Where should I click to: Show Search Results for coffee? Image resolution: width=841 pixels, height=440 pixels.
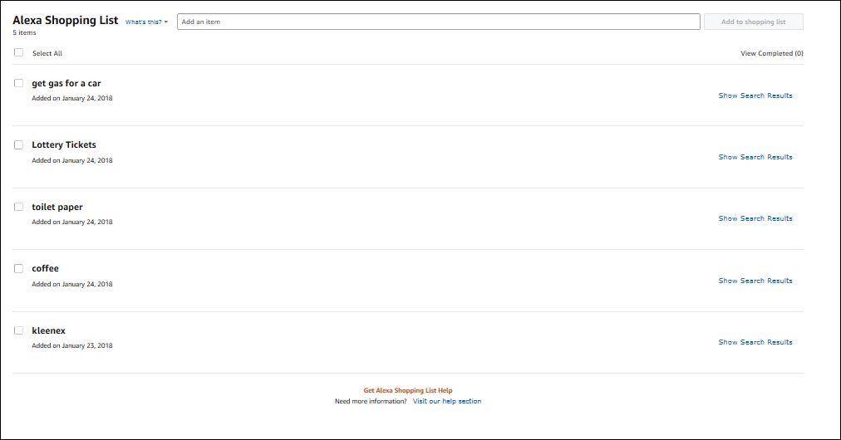[x=755, y=281]
